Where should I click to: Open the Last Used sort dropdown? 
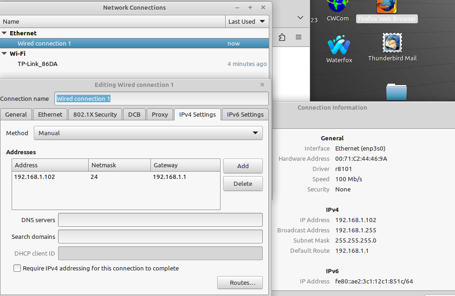[x=247, y=21]
